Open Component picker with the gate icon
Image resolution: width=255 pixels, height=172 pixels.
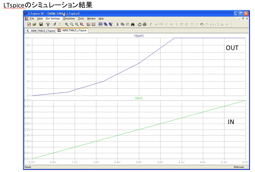[x=187, y=24]
